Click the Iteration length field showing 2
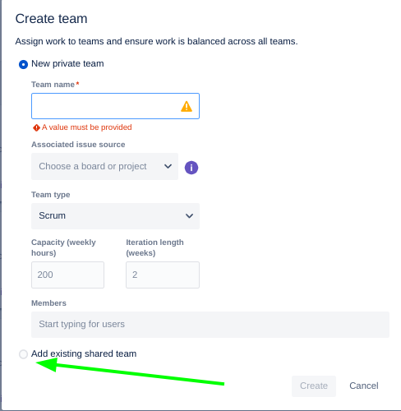The height and width of the screenshot is (411, 401). tap(163, 275)
